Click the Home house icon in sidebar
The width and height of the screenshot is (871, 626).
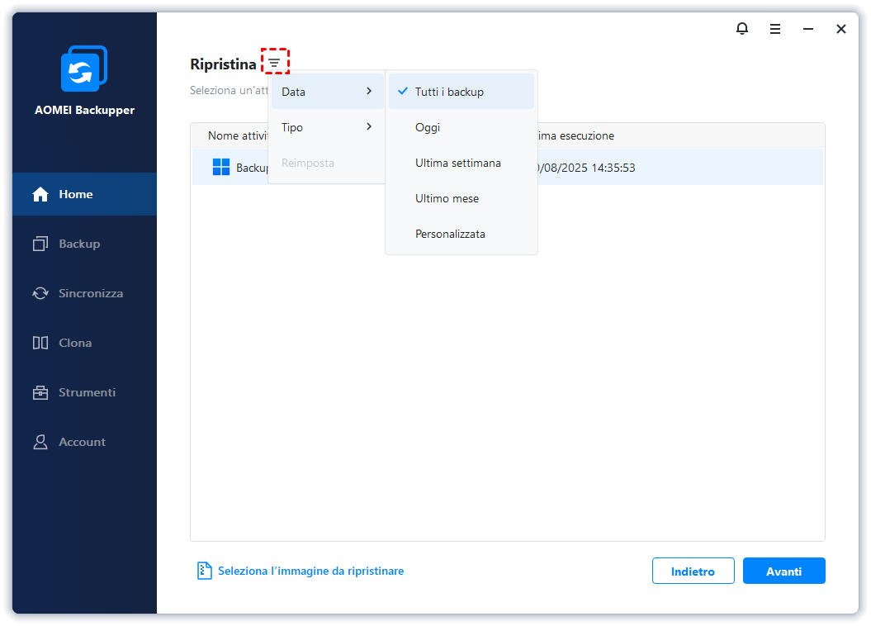(40, 194)
